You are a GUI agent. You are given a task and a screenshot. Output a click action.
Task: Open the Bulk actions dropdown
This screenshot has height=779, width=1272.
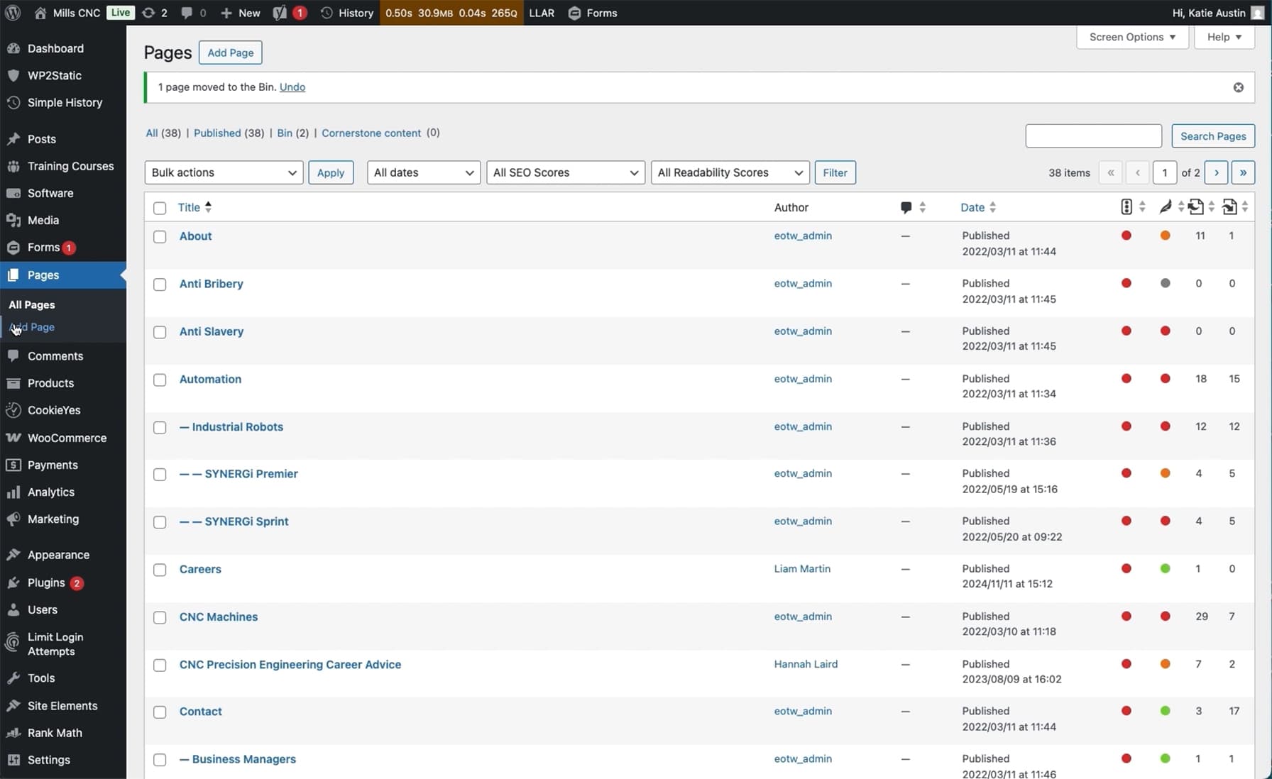coord(224,172)
